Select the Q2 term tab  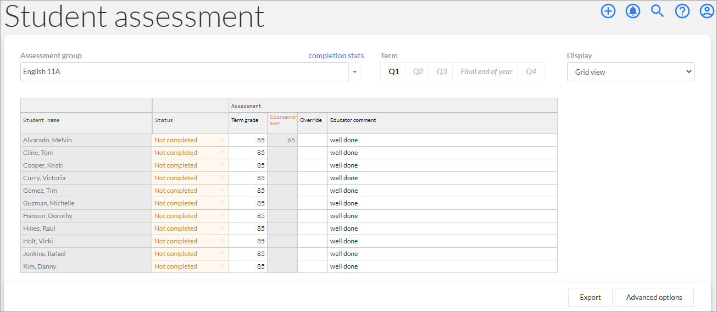point(418,72)
